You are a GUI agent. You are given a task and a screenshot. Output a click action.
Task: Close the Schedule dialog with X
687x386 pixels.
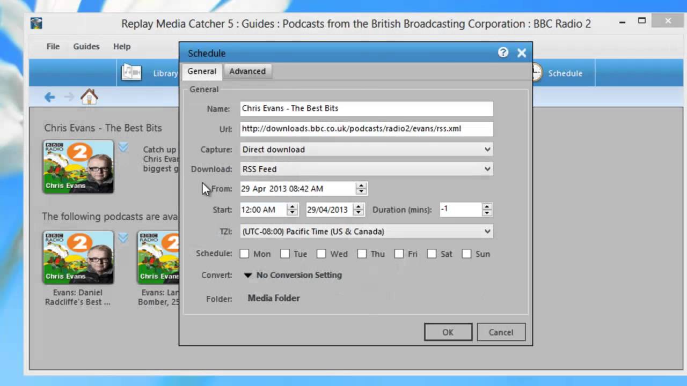pos(522,53)
